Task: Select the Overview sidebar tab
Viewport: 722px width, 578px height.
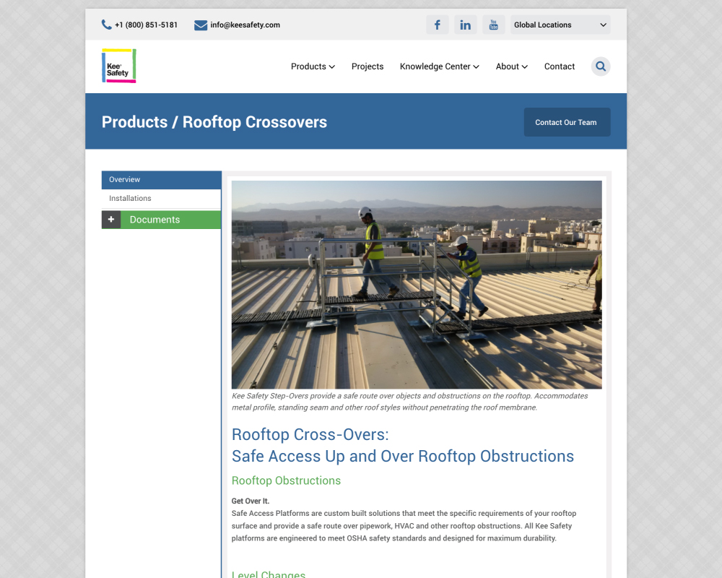Action: pos(161,180)
